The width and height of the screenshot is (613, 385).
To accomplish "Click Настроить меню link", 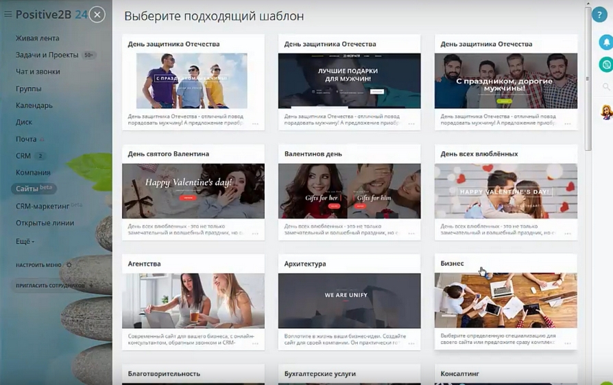I will 38,265.
